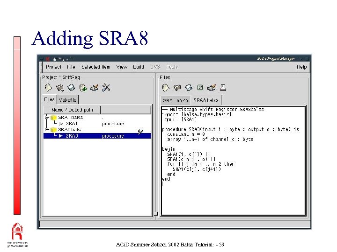Select the highlighted SRA8 procedure row
Viewport: 337px width, 252px height.
tap(97, 136)
